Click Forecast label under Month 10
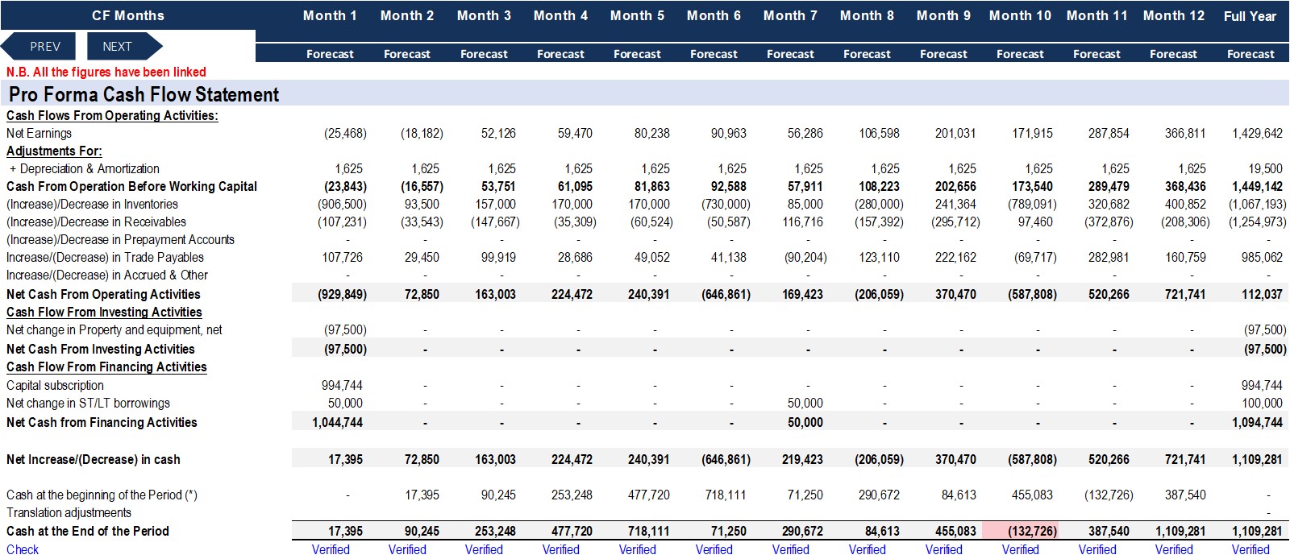The width and height of the screenshot is (1290, 559). 1020,54
